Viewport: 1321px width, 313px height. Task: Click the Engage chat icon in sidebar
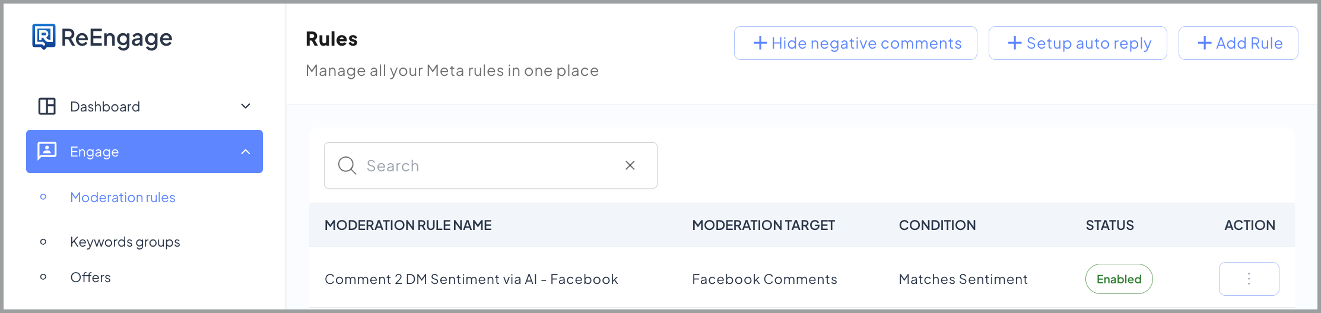(x=47, y=151)
